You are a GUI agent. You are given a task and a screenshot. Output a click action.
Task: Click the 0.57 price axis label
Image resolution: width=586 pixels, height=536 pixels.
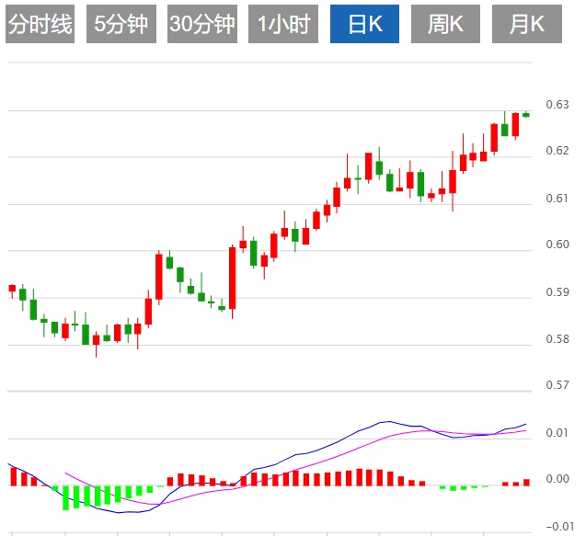(557, 384)
